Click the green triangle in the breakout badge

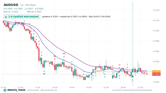click(x=6, y=17)
